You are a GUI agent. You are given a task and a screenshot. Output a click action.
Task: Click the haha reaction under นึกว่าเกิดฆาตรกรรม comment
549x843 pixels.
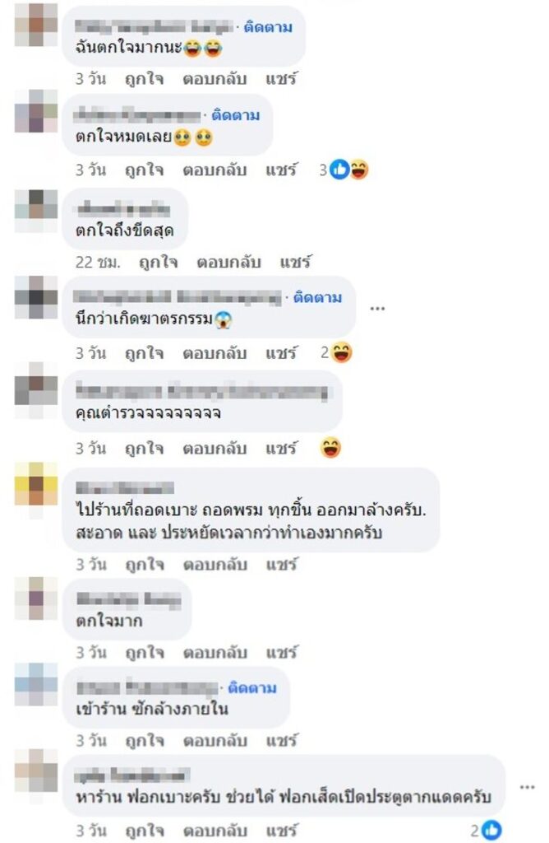[342, 352]
